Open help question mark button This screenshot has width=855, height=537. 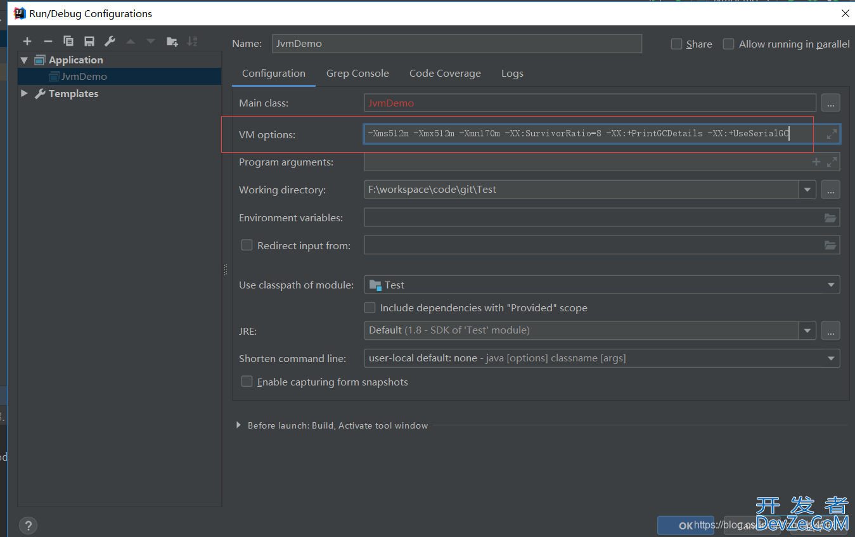[28, 526]
